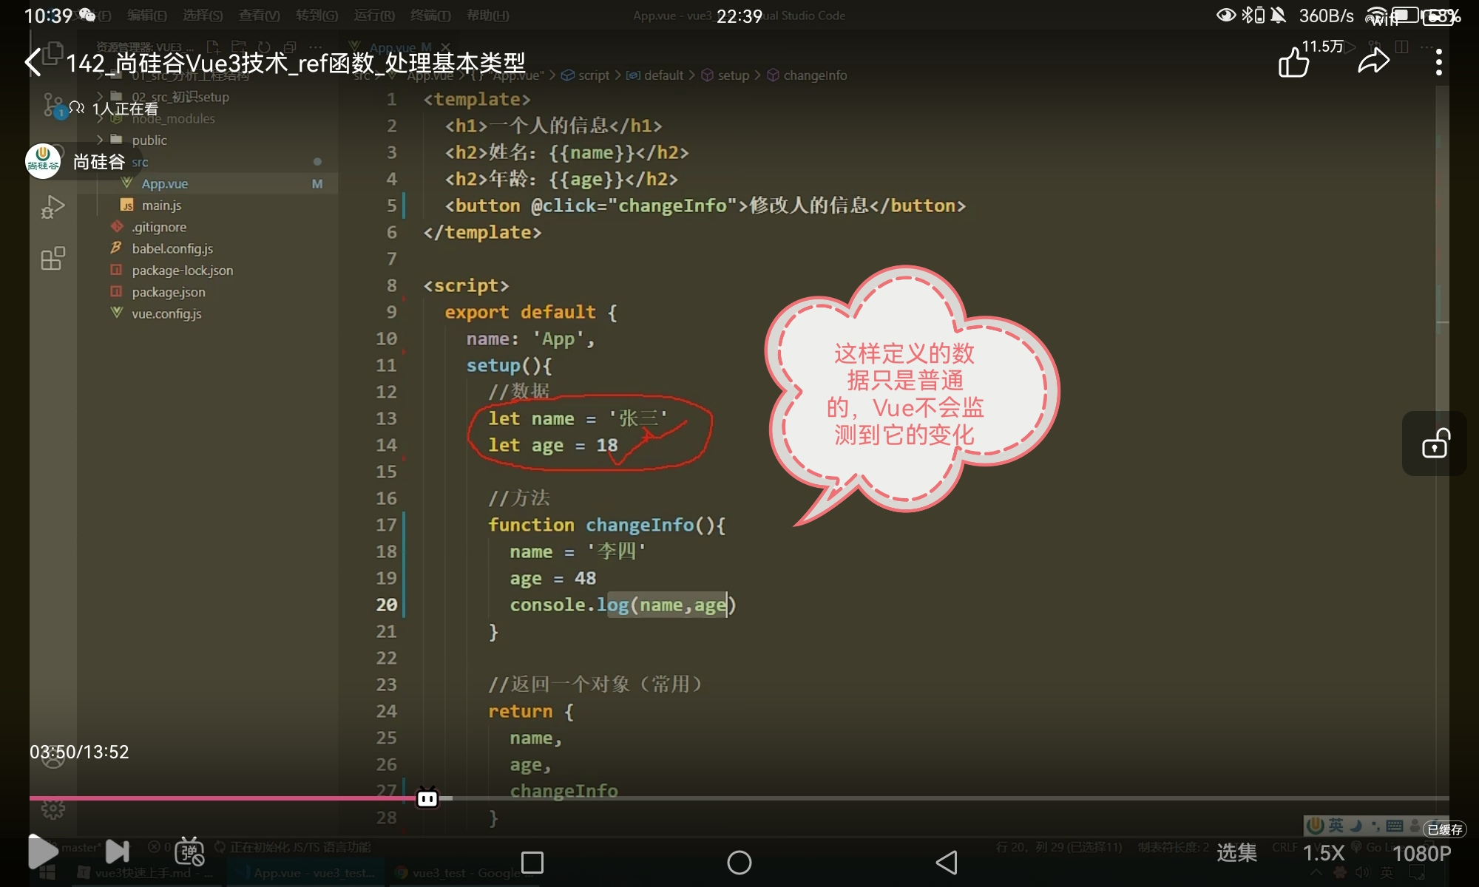Skip to the next episode
Image resolution: width=1479 pixels, height=887 pixels.
click(x=117, y=852)
